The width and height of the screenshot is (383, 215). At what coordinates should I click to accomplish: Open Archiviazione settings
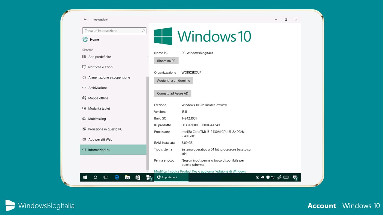[113, 88]
